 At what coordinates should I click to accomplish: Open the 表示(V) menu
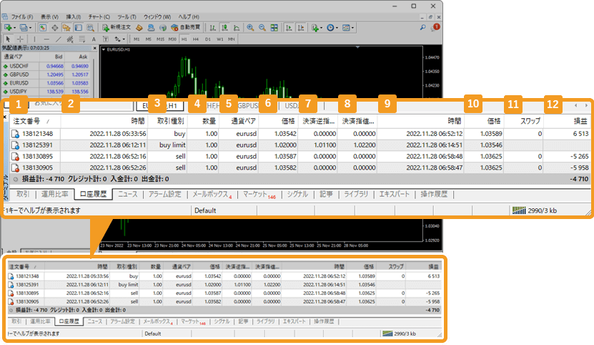coord(49,16)
